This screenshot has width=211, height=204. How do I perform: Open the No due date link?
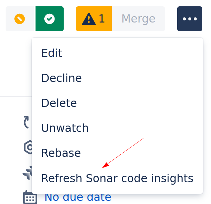[78, 197]
